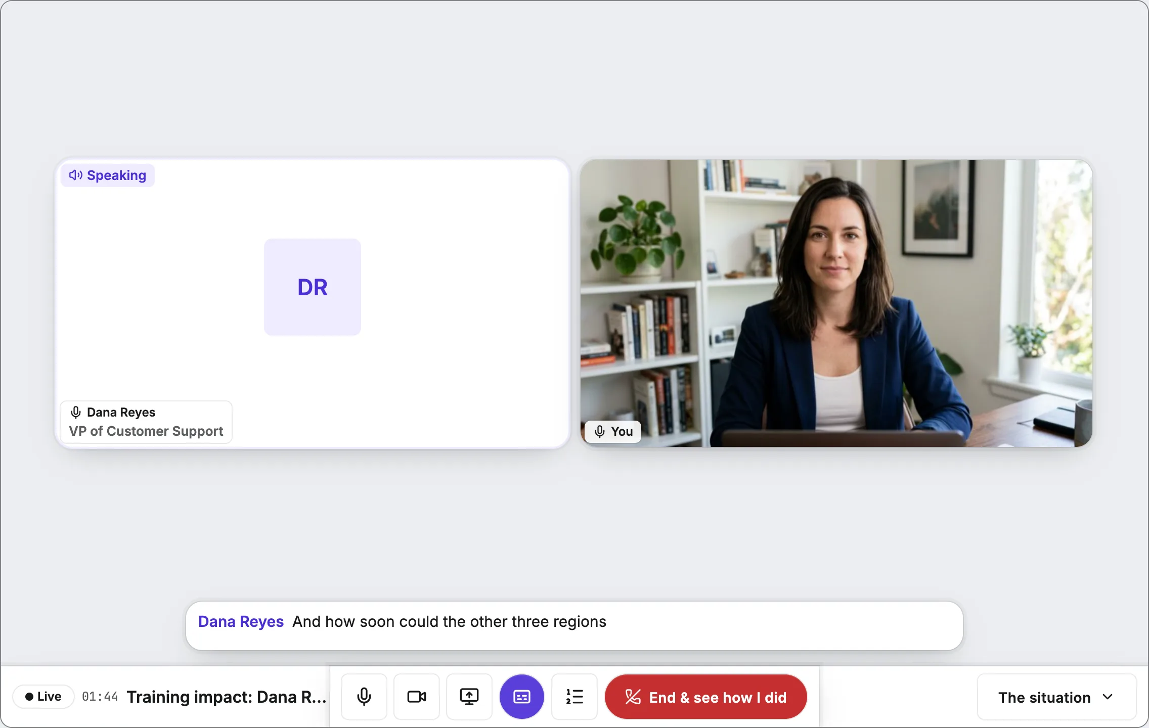Click the caption text from Dana Reyes

(x=449, y=622)
